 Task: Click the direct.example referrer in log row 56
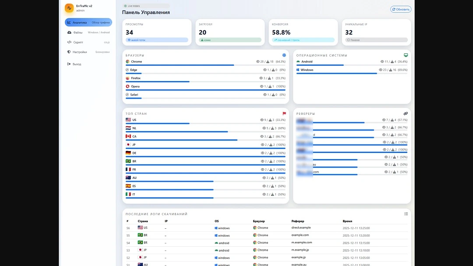coord(301,228)
